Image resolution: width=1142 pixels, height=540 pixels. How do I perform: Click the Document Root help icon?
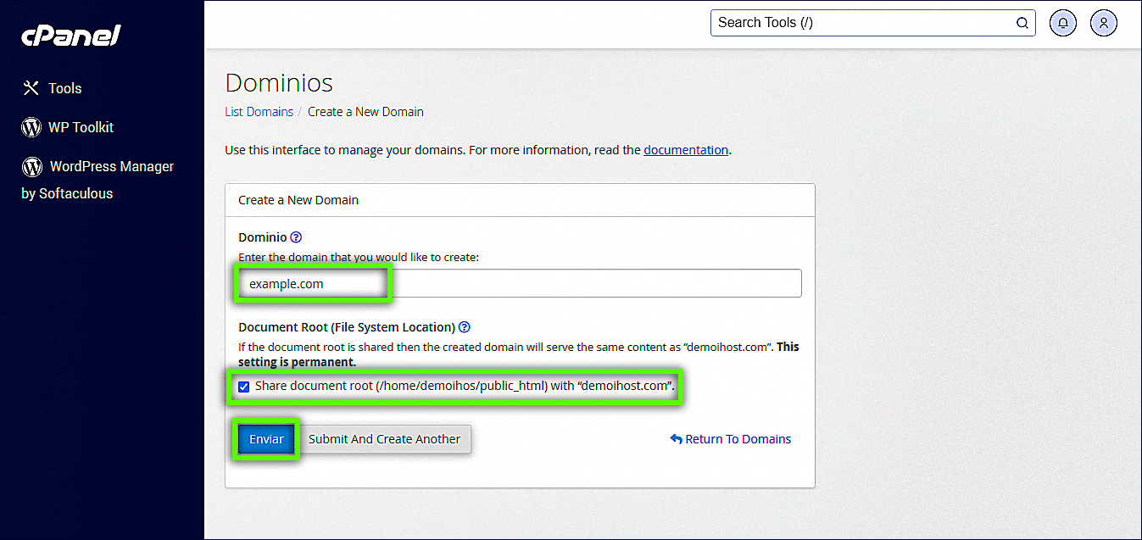click(x=465, y=327)
